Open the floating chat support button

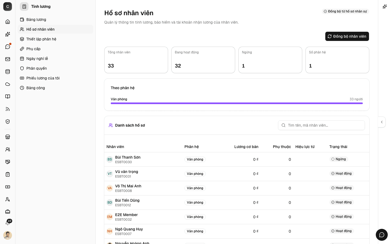382,235
